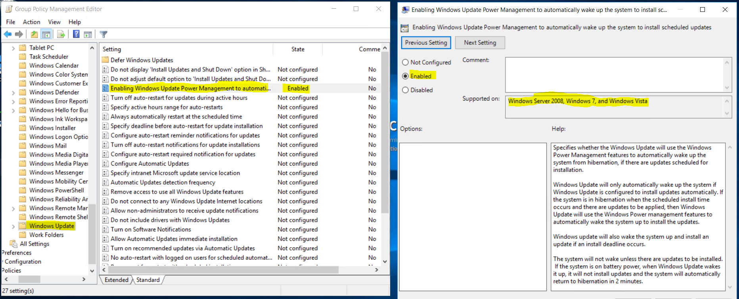
Task: Click the Next Setting button
Action: click(x=480, y=42)
